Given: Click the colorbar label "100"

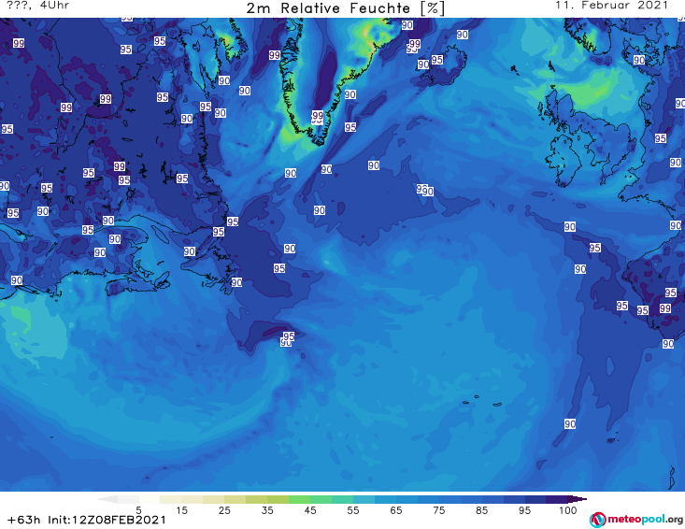Looking at the screenshot, I should 568,510.
